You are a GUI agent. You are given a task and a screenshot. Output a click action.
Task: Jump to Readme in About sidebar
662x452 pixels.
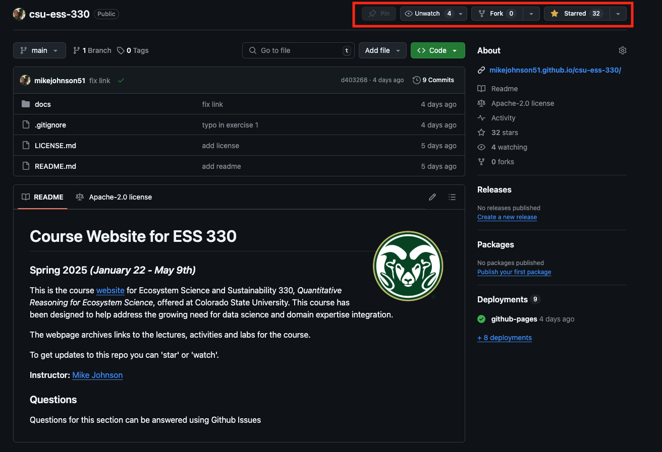pos(505,89)
